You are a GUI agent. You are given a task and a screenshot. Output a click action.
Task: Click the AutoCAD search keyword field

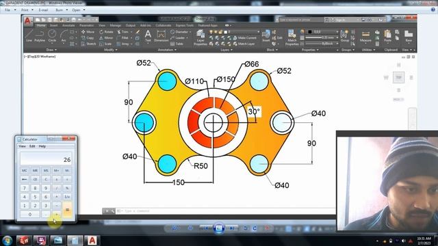[x=300, y=20]
